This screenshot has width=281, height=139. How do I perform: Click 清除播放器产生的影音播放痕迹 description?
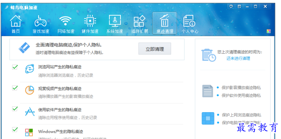[66, 97]
